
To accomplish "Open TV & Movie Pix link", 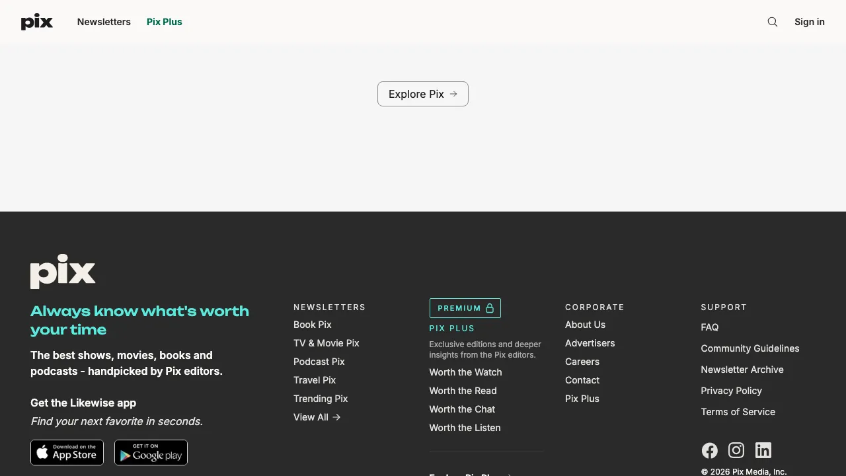I will (x=327, y=343).
